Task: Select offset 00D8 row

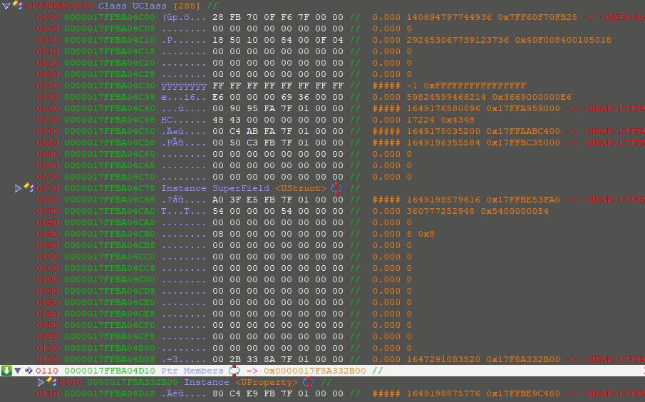Action: coord(47,291)
